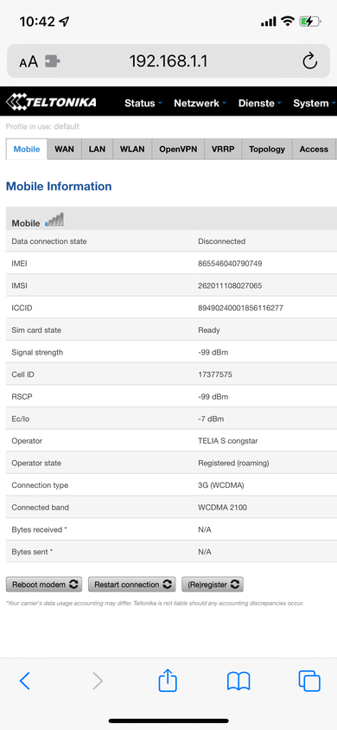Tap the extensions puzzle-piece icon
The image size is (337, 730).
click(x=53, y=61)
